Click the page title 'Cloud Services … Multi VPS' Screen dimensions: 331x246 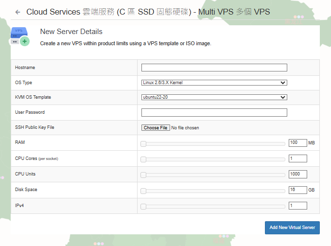pyautogui.click(x=148, y=12)
